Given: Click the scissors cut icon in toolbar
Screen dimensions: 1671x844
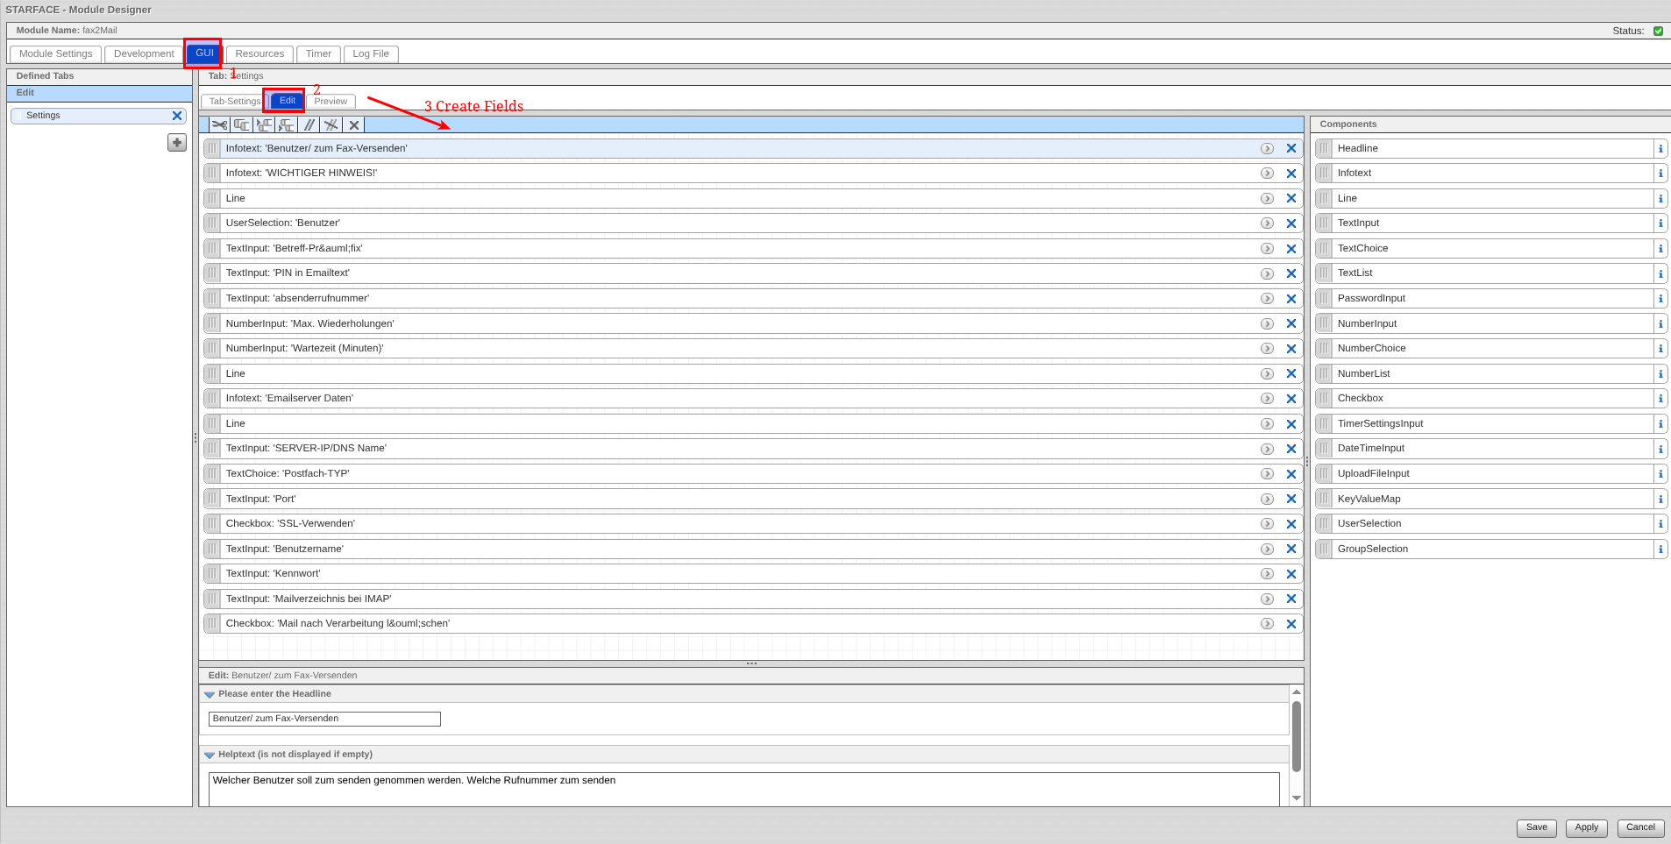Looking at the screenshot, I should (219, 125).
